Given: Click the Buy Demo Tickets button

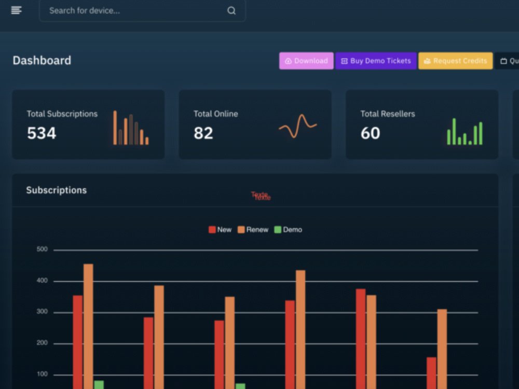Looking at the screenshot, I should pyautogui.click(x=376, y=61).
